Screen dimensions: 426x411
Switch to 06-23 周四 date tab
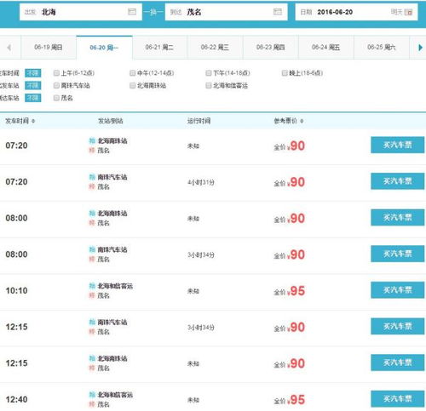(270, 48)
